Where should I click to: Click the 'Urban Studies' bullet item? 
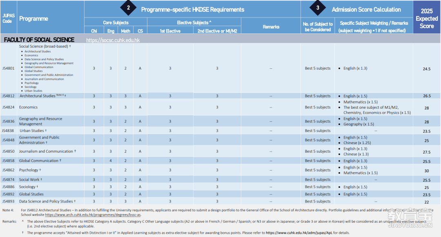pos(33,91)
